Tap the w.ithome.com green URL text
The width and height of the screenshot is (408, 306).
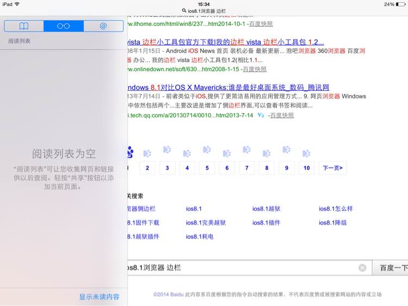pos(186,24)
